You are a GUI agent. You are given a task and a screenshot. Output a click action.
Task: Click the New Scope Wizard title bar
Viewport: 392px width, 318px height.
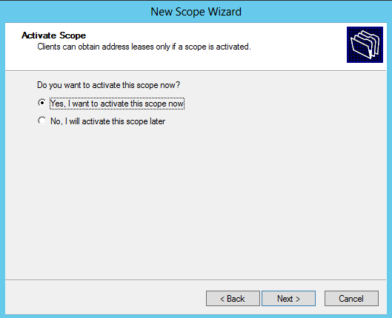[196, 12]
